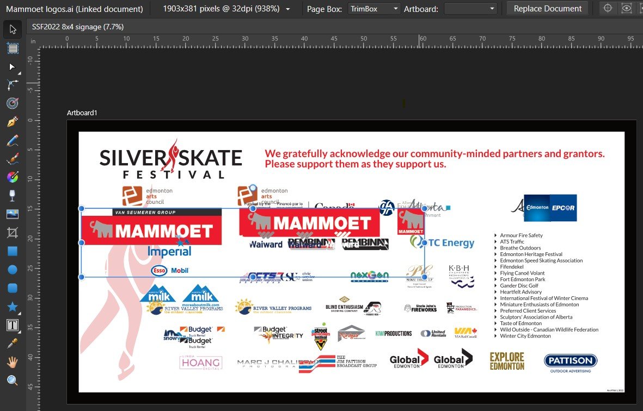Click the TC Energy logo

443,243
